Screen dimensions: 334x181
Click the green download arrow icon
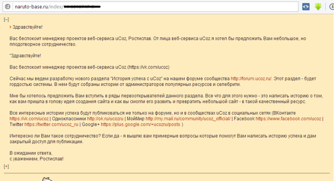(318, 7)
